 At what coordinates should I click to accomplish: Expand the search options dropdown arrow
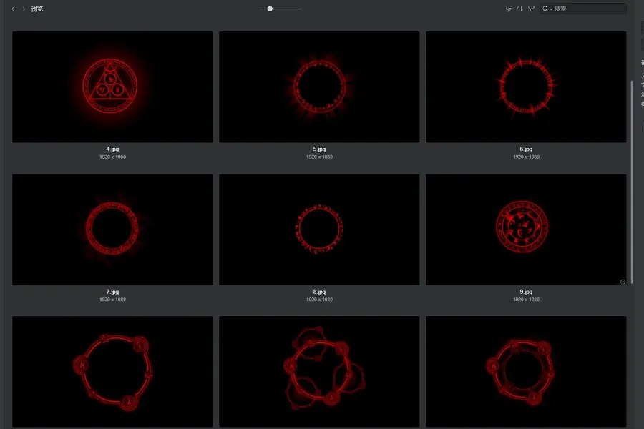[x=551, y=9]
